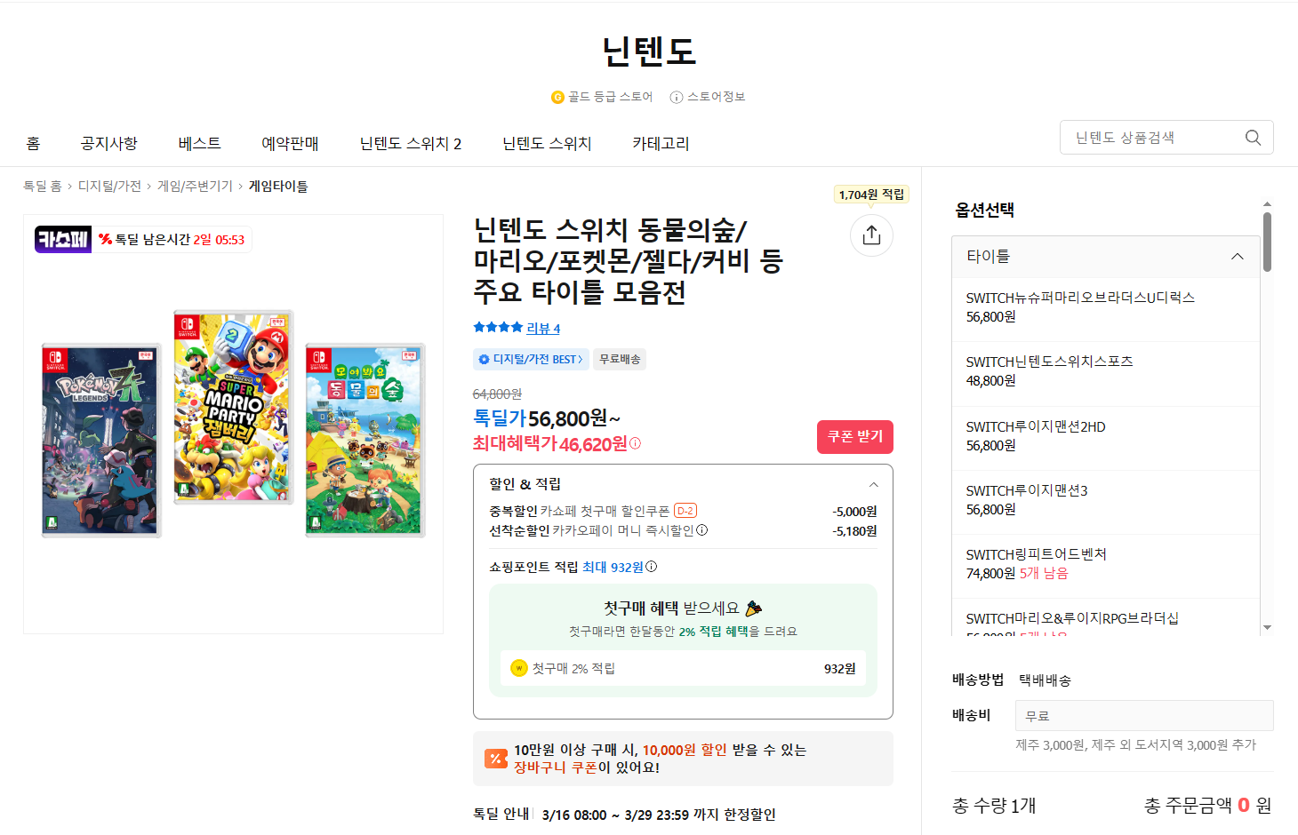Click the search magnifier icon in the product search field

tap(1253, 137)
